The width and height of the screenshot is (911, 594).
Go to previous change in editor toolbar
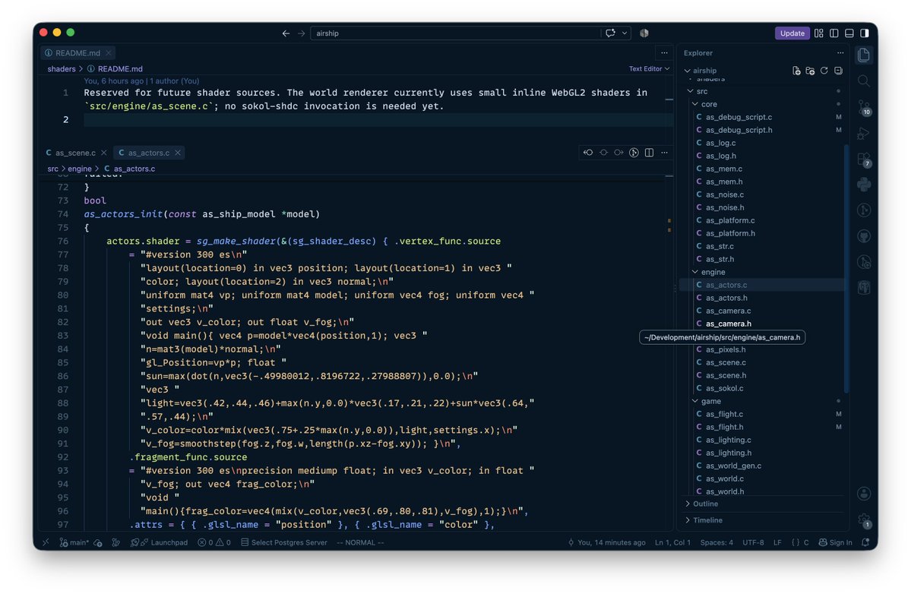pyautogui.click(x=588, y=153)
